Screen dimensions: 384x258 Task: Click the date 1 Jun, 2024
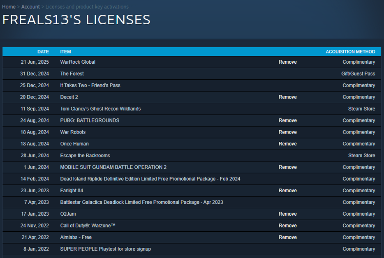pyautogui.click(x=36, y=167)
